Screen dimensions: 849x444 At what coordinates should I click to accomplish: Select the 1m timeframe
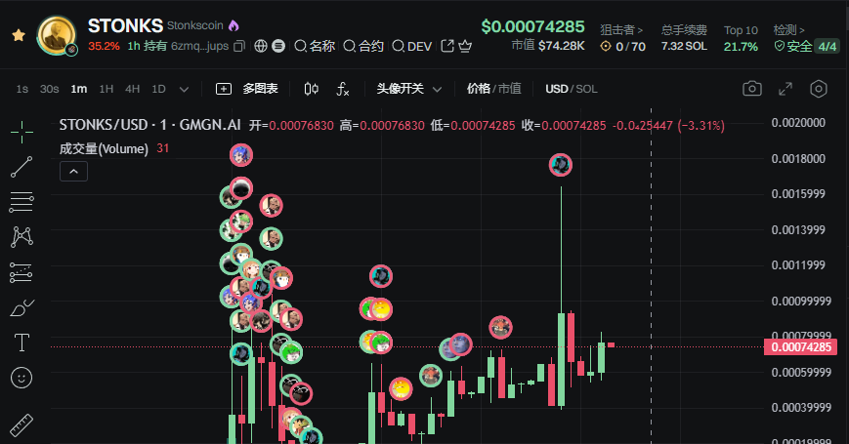(x=79, y=89)
